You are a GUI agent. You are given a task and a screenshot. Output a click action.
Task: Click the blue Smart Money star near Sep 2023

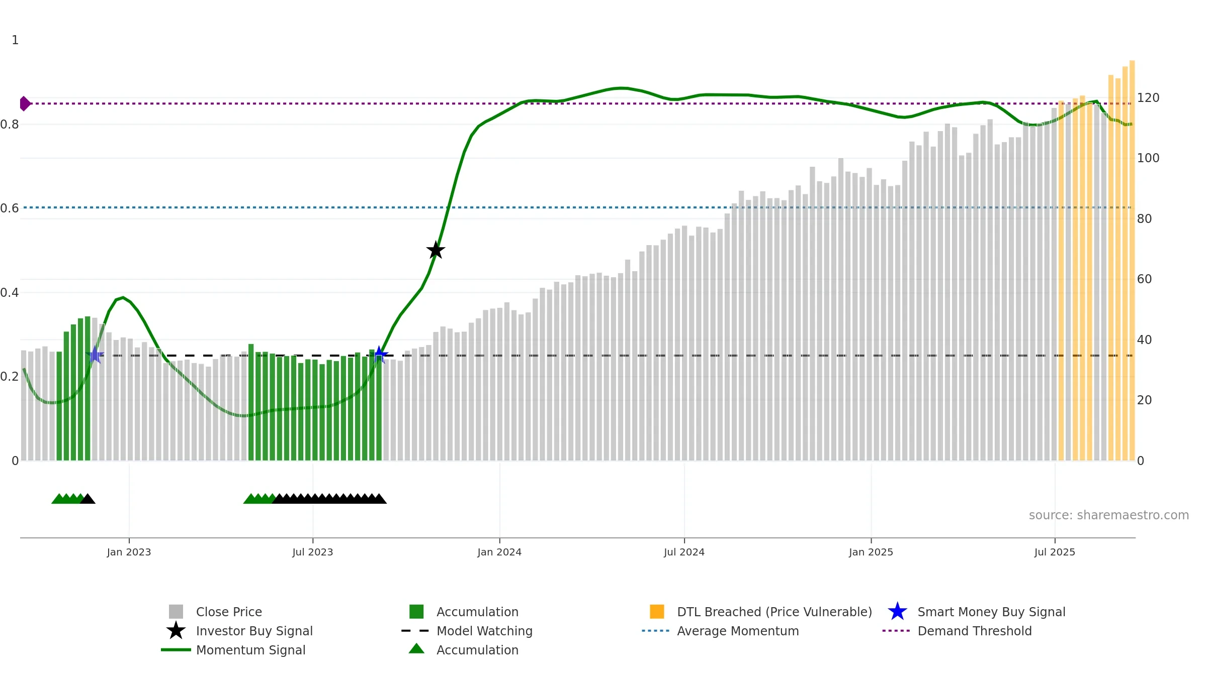[379, 355]
